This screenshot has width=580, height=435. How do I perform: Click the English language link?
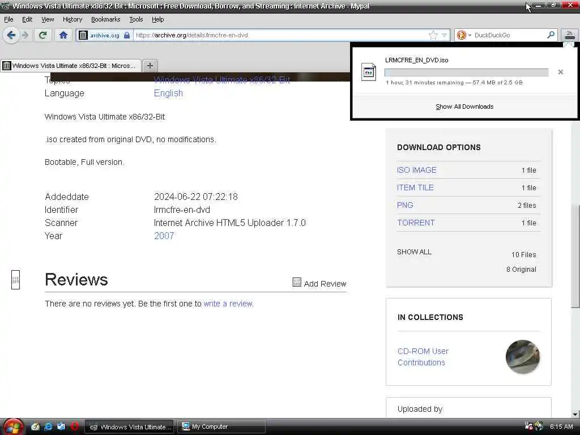point(168,93)
